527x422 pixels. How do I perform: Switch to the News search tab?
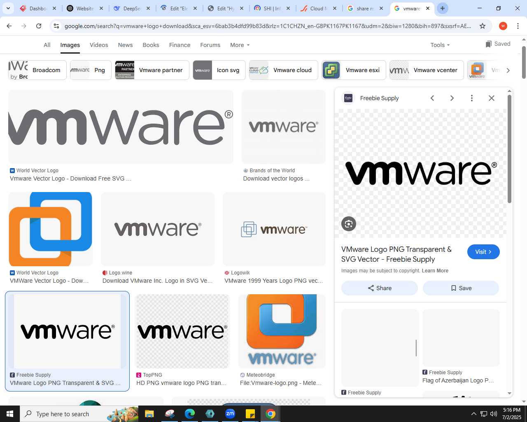(125, 45)
